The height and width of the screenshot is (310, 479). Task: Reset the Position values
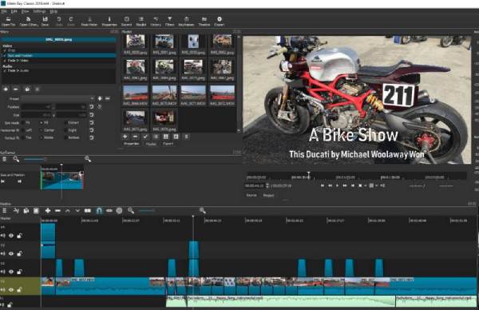(91, 107)
